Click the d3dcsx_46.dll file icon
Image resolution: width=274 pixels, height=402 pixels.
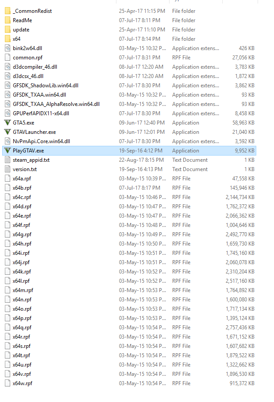8,76
